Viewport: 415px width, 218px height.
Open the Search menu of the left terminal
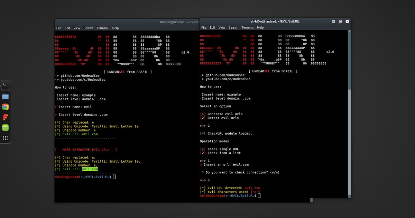pyautogui.click(x=88, y=28)
